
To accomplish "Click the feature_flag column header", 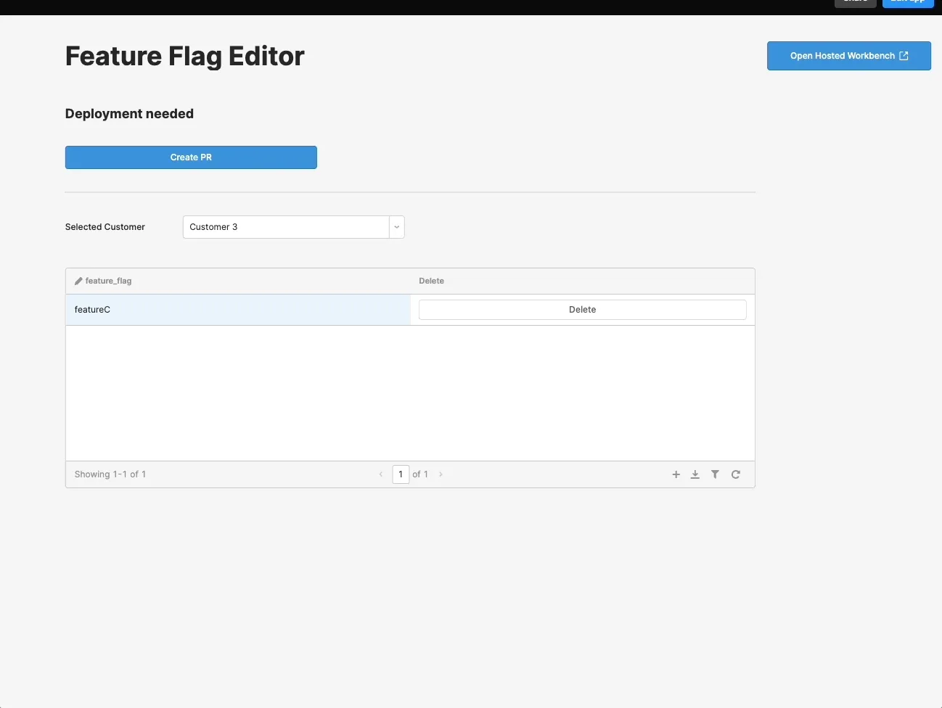I will click(x=108, y=281).
